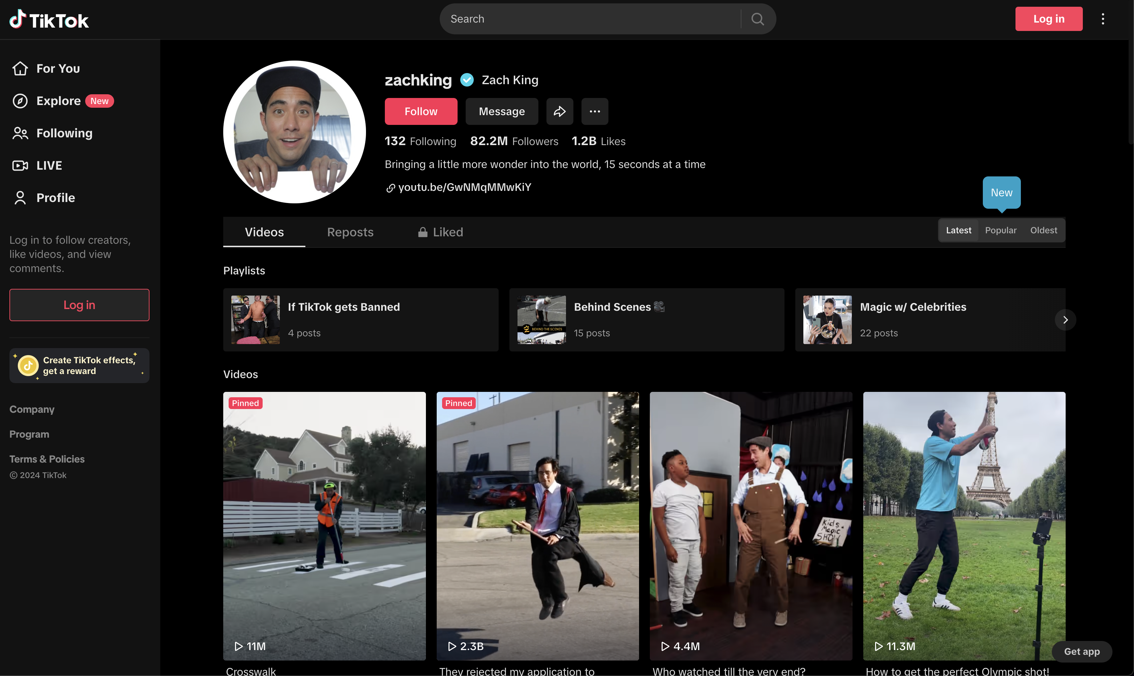Click the share arrow icon on profile

point(560,112)
